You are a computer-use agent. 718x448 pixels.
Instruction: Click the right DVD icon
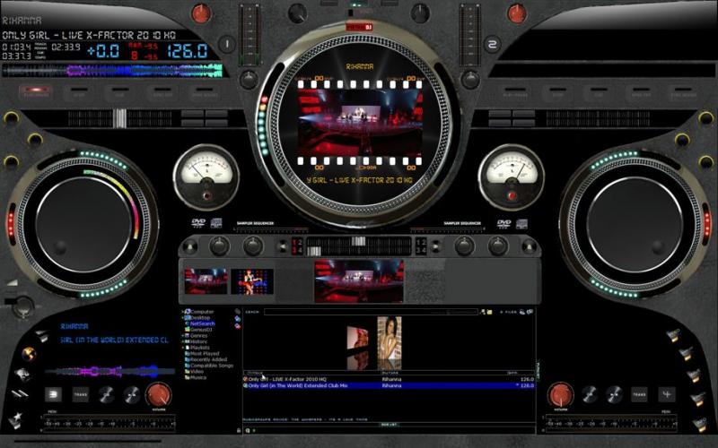coord(503,223)
